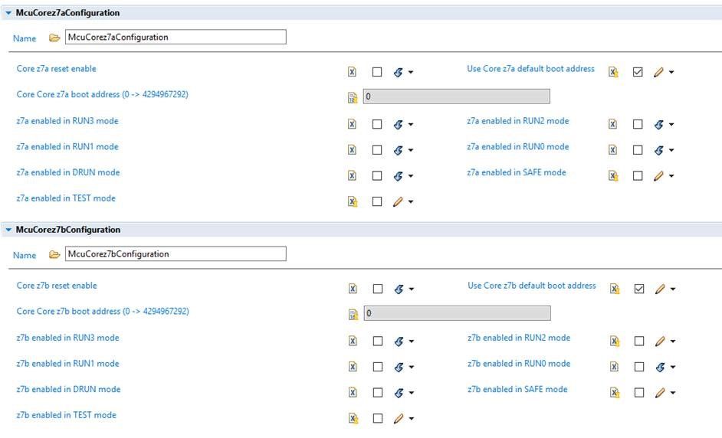Click status icon beside Core z7a reset enable
This screenshot has height=438, width=722.
pyautogui.click(x=352, y=72)
